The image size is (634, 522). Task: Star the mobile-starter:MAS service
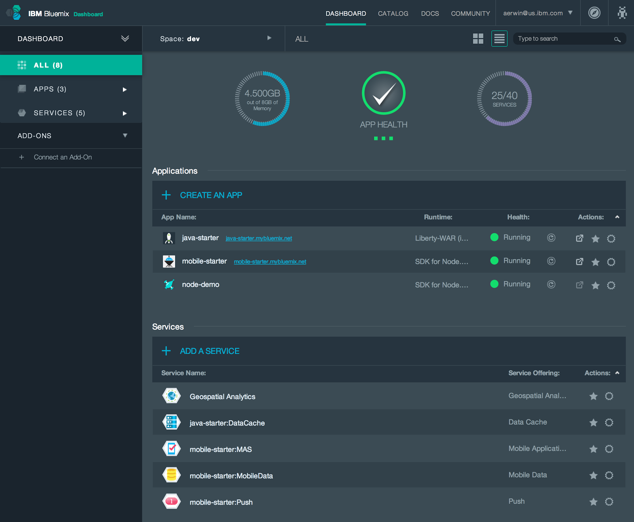(x=593, y=449)
